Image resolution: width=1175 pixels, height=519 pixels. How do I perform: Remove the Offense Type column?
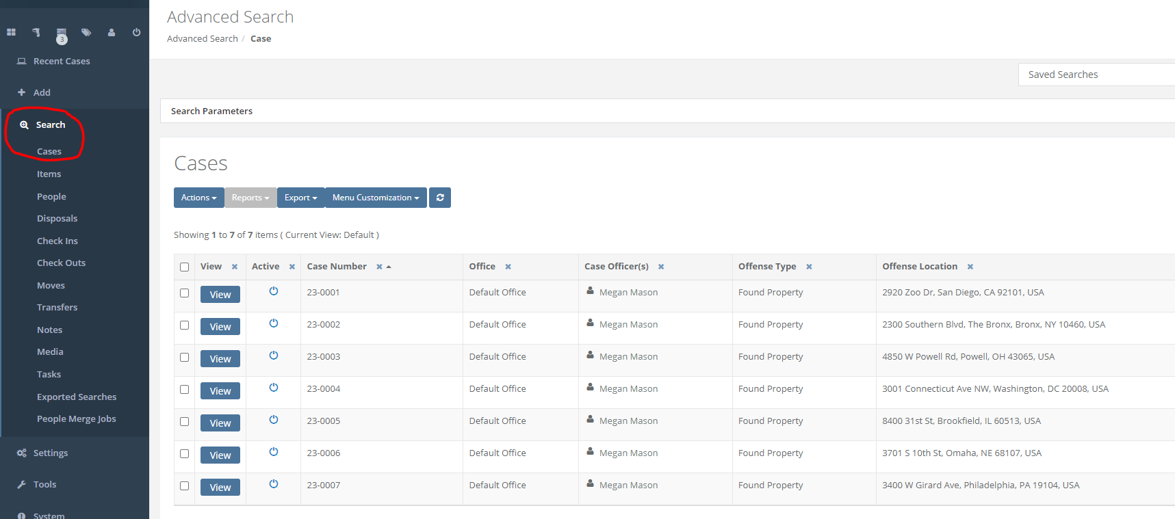point(809,267)
